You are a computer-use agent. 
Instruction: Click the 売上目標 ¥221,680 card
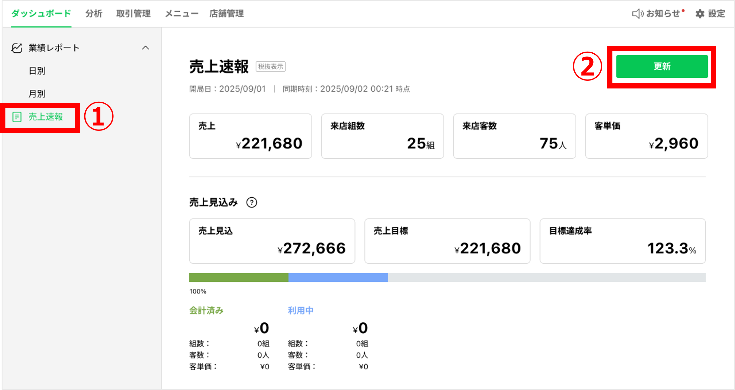[x=447, y=241]
